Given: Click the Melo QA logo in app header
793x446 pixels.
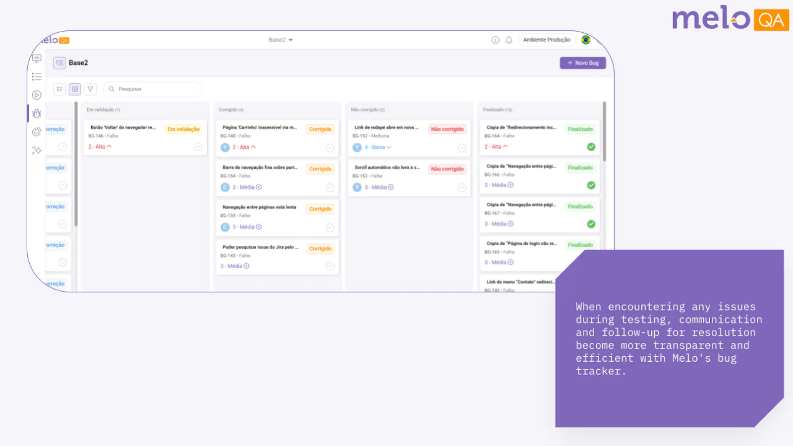Looking at the screenshot, I should (x=56, y=40).
